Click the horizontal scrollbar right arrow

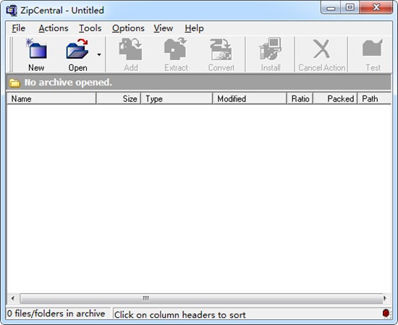(x=385, y=298)
